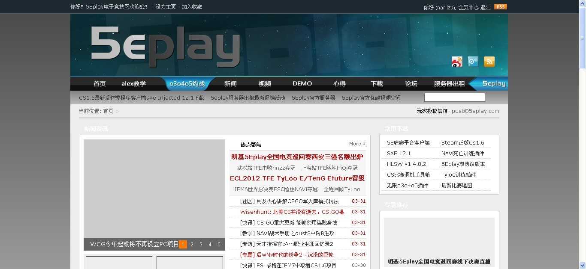Open 网友热心讲解CSGO军火库模式玩法 article
The image size is (586, 269).
click(x=297, y=201)
